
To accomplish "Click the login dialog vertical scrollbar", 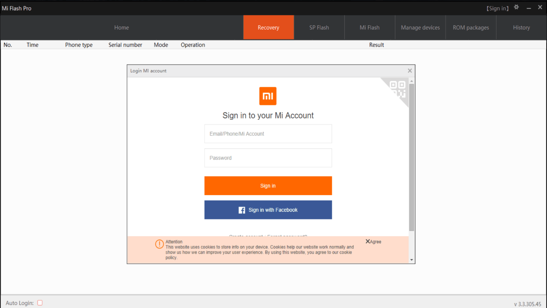I will [412, 157].
